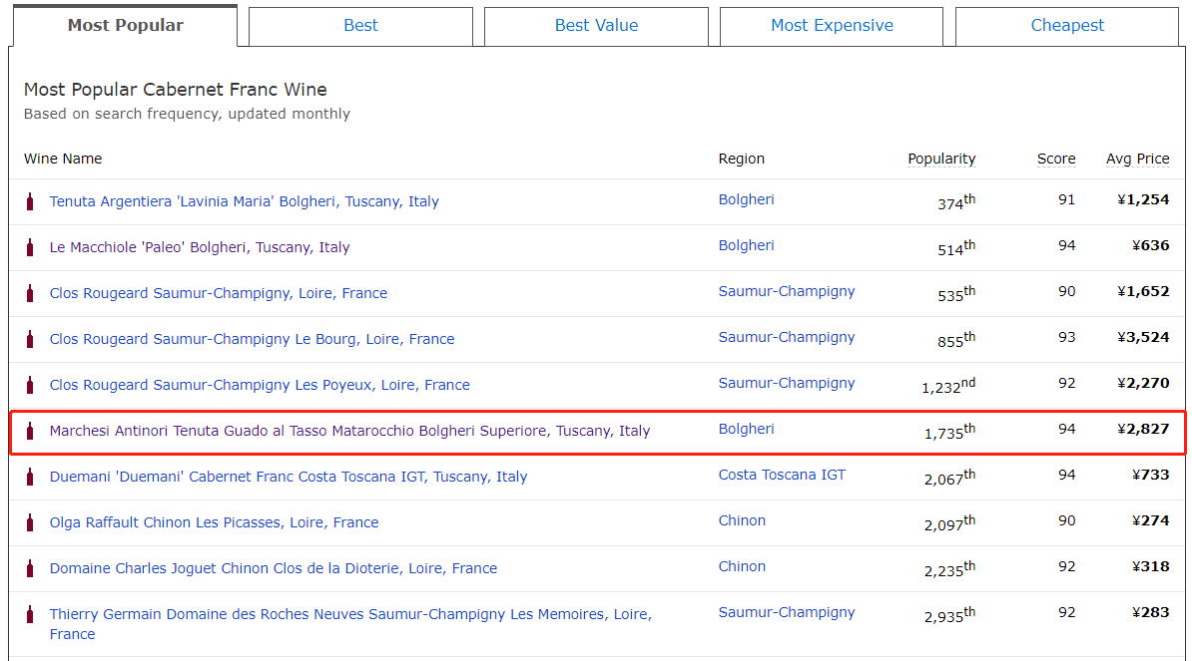Open Olga Raffault Chinon Les Picasses link
This screenshot has height=661, width=1192.
[x=214, y=522]
